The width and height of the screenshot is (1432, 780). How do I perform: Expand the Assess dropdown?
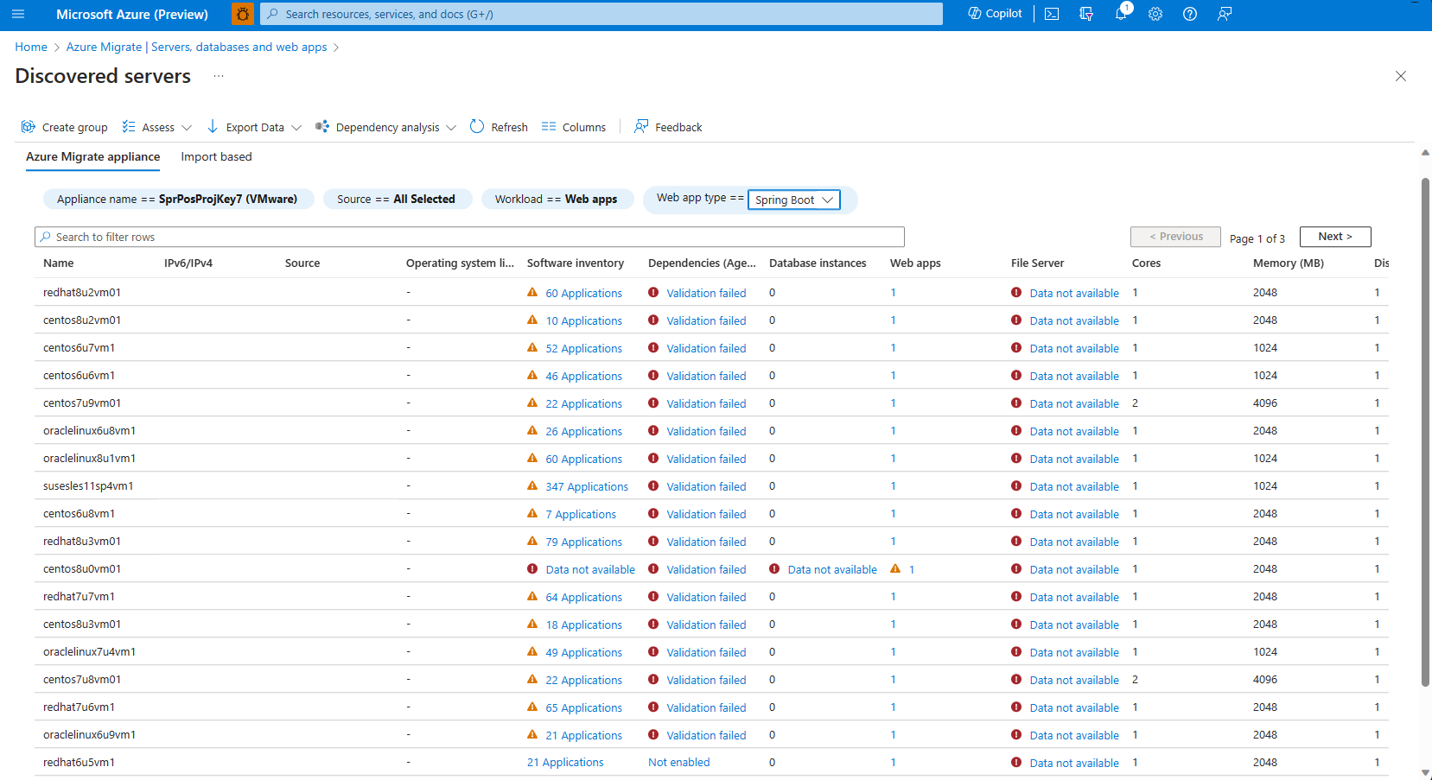pyautogui.click(x=187, y=127)
